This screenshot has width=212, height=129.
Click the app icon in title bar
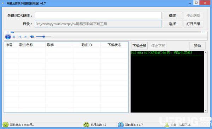[x=3, y=3]
